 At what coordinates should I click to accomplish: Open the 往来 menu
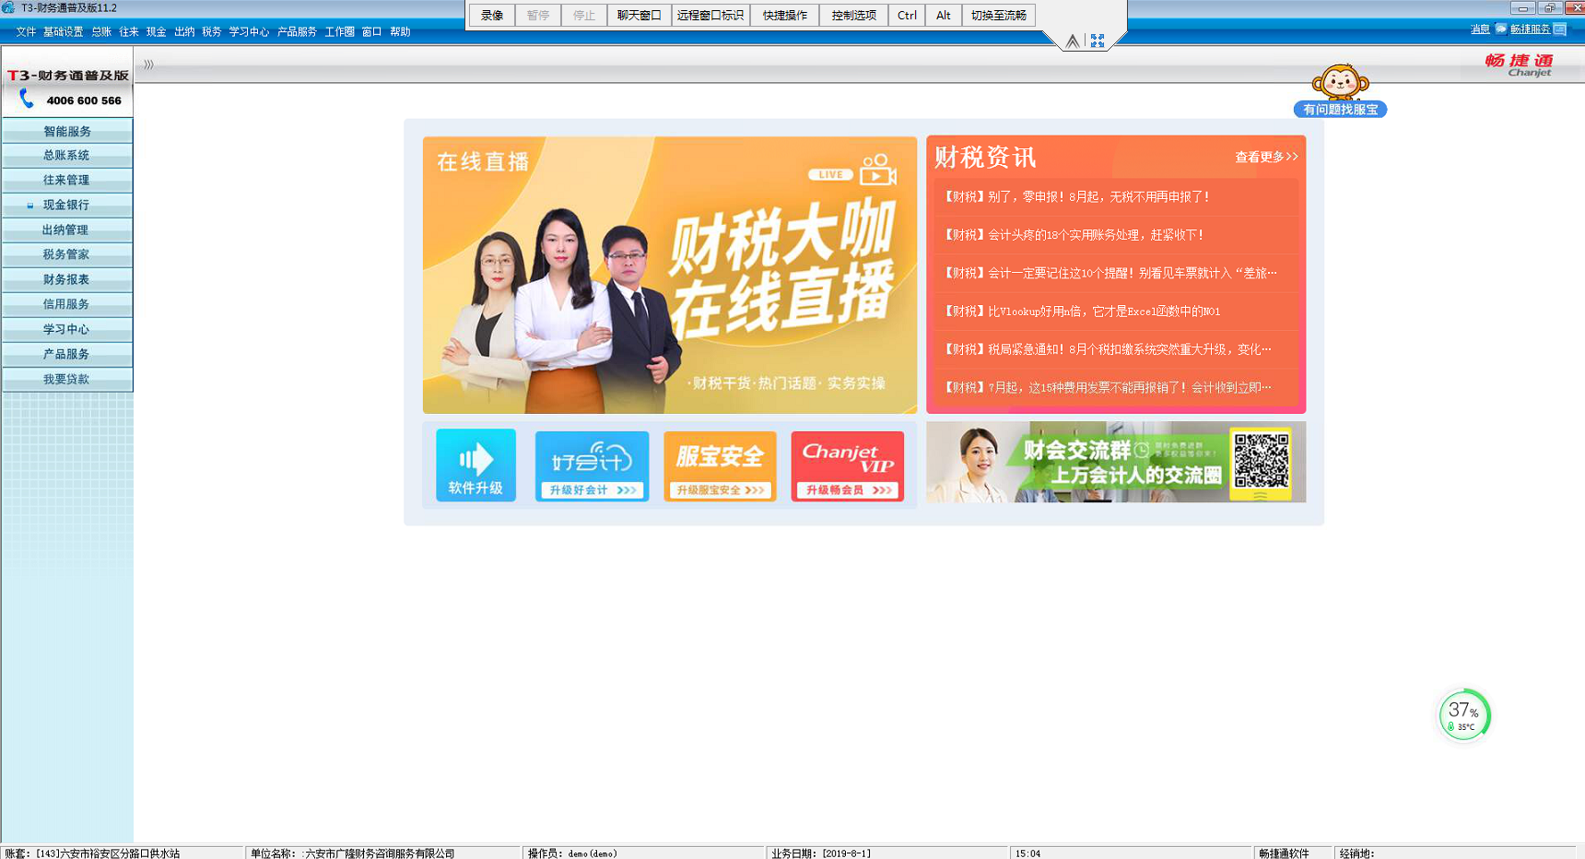coord(129,31)
